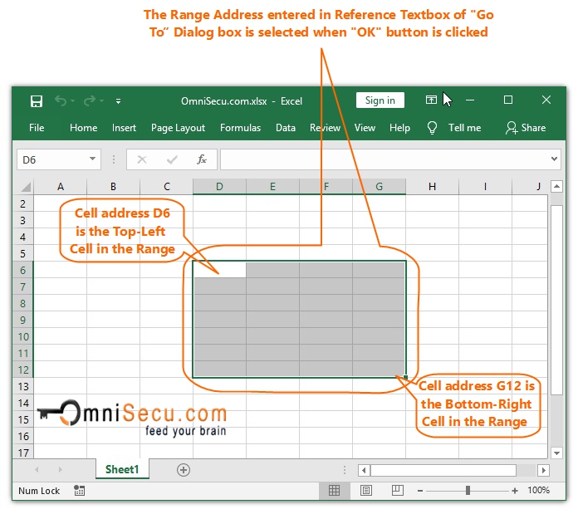This screenshot has width=578, height=514.
Task: Switch to Normal view icon
Action: [335, 491]
